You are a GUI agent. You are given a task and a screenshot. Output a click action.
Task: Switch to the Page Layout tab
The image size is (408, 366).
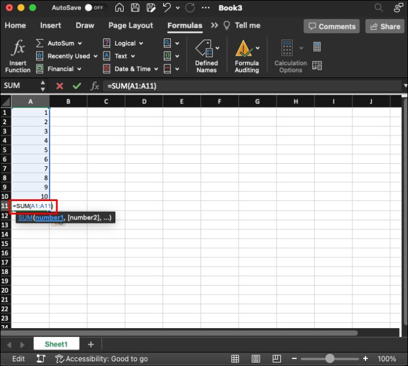pyautogui.click(x=131, y=25)
